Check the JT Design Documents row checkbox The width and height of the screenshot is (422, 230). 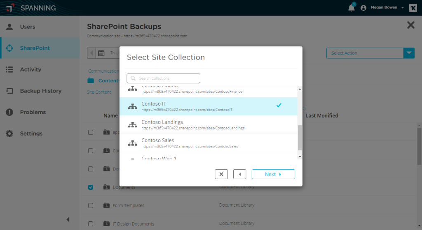(x=91, y=224)
